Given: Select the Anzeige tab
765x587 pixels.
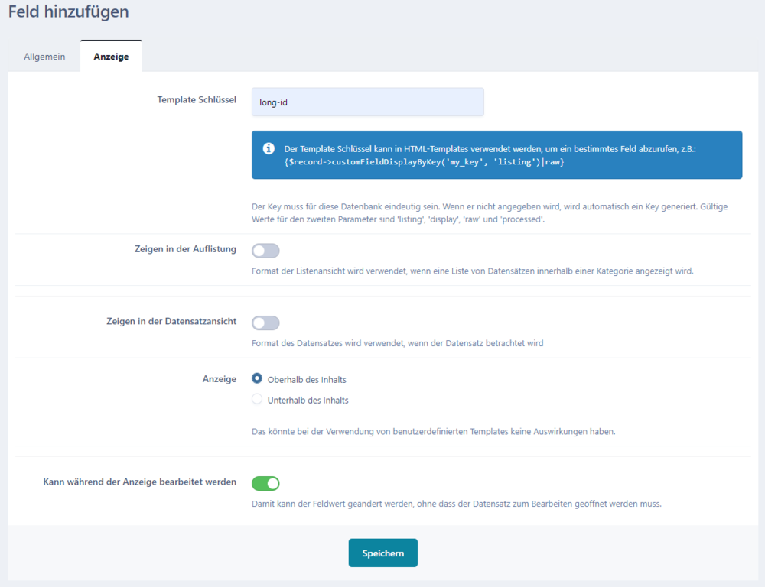Looking at the screenshot, I should point(111,57).
